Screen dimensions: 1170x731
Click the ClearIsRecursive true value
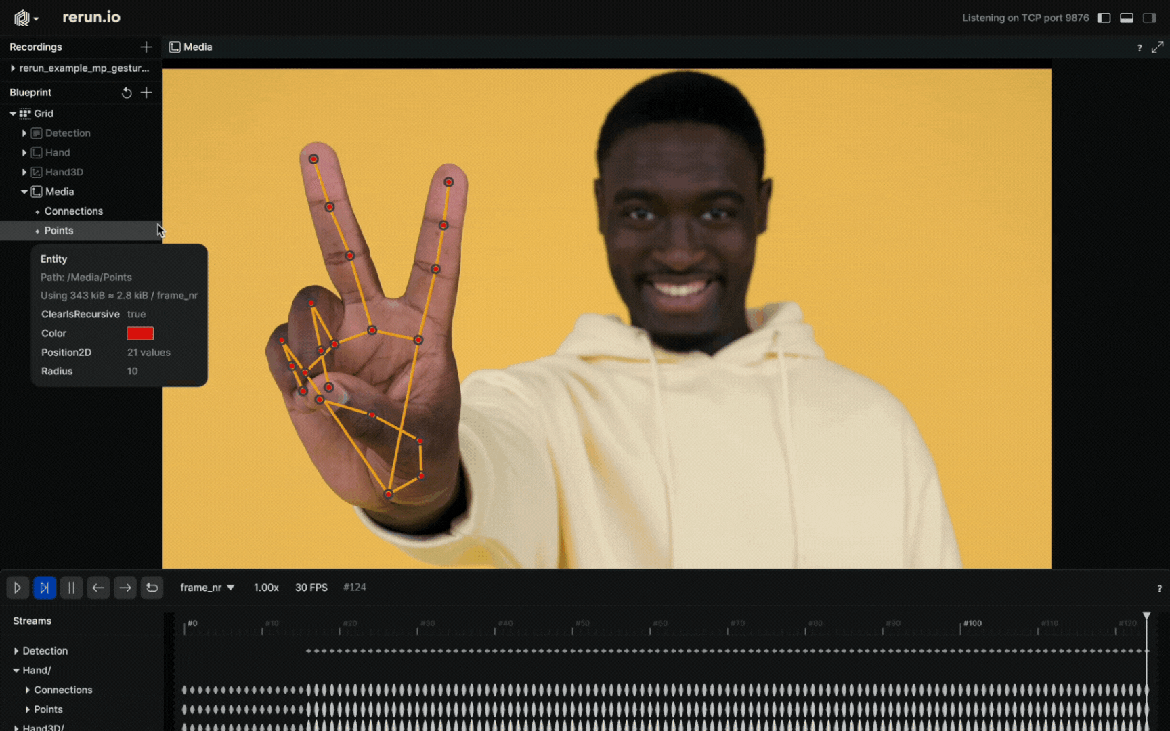137,314
